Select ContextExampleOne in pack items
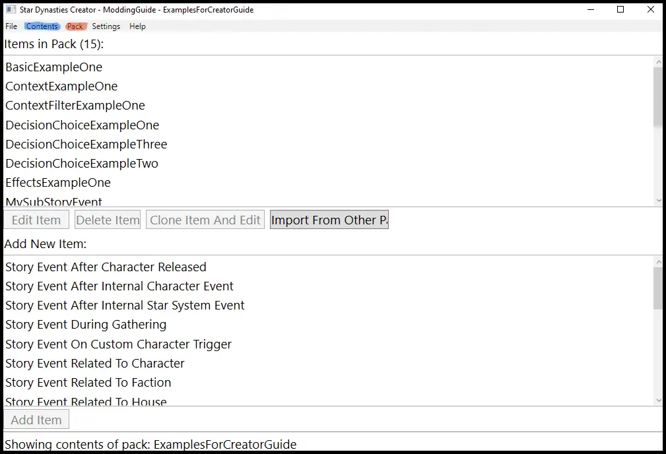Viewport: 666px width, 454px height. (328, 86)
